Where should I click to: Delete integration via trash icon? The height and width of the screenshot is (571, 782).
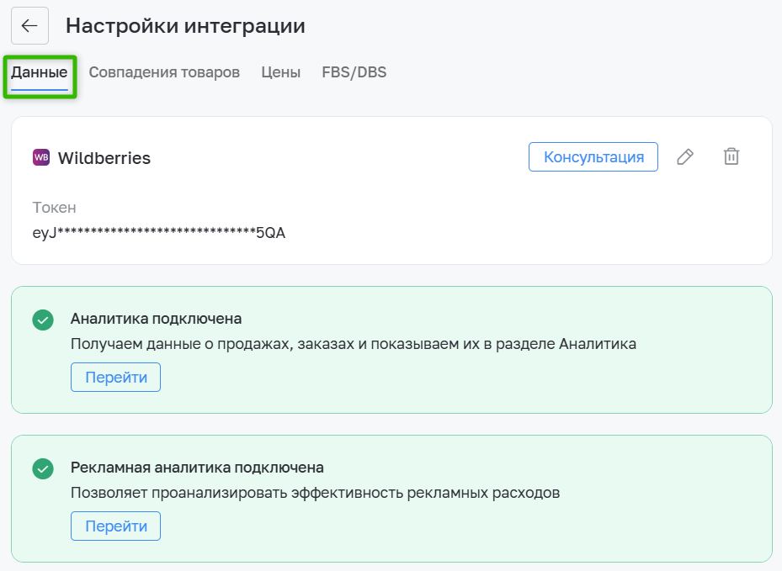tap(731, 157)
